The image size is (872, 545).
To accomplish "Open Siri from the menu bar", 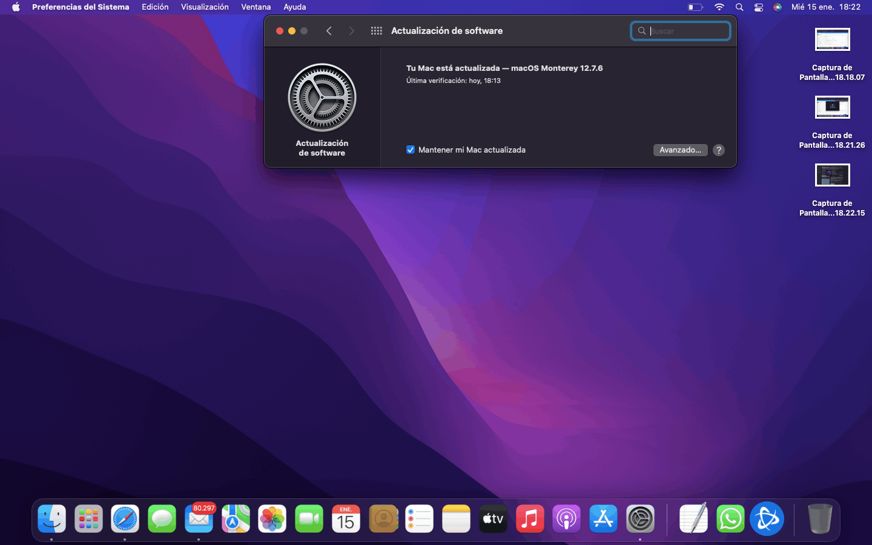I will pyautogui.click(x=778, y=7).
